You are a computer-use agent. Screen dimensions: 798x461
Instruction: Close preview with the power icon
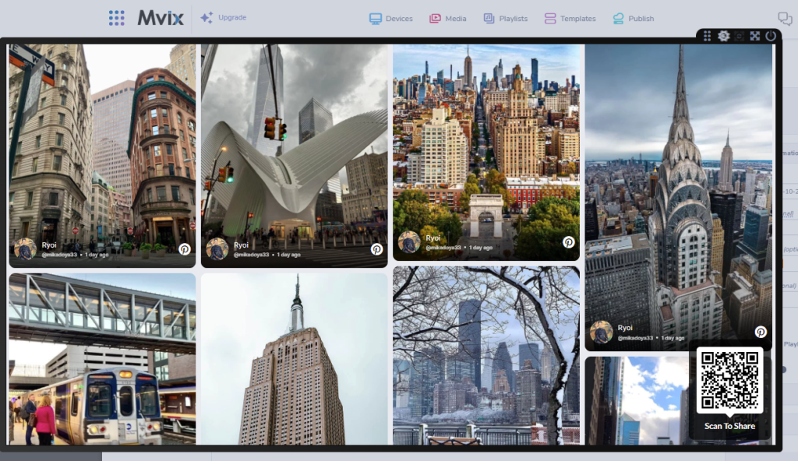tap(771, 36)
